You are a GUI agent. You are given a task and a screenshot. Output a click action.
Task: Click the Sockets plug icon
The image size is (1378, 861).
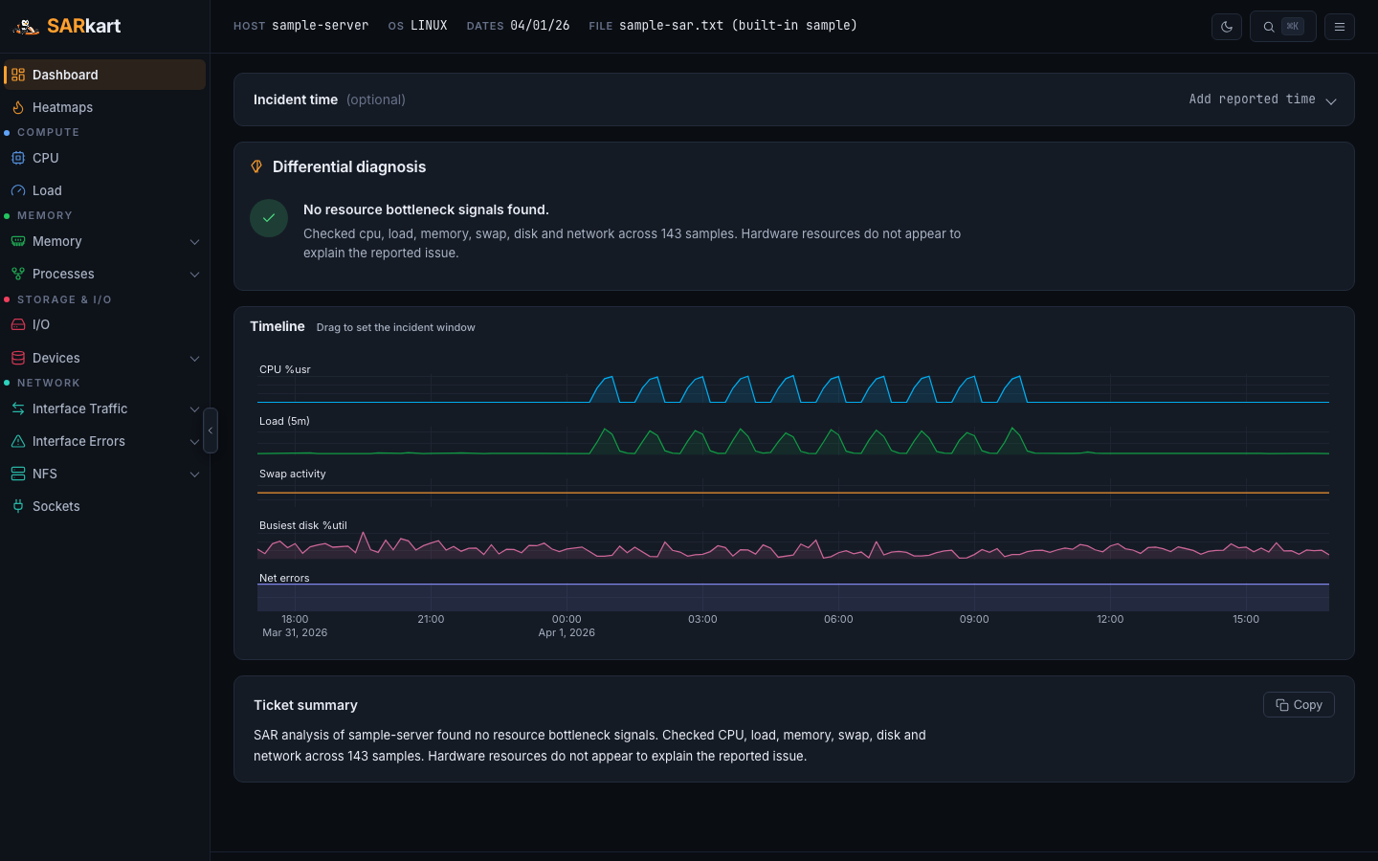tap(18, 506)
